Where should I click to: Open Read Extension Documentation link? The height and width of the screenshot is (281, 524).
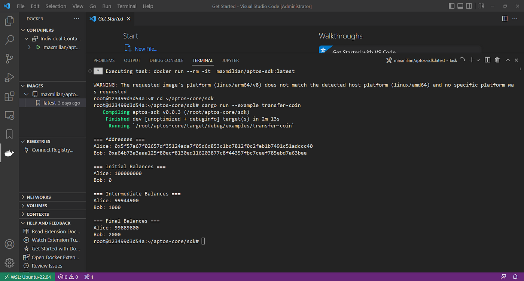[52, 231]
